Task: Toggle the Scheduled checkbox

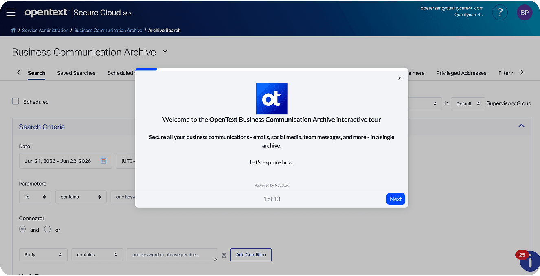Action: point(15,101)
